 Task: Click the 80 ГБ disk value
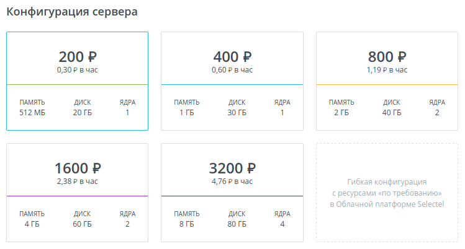click(237, 224)
